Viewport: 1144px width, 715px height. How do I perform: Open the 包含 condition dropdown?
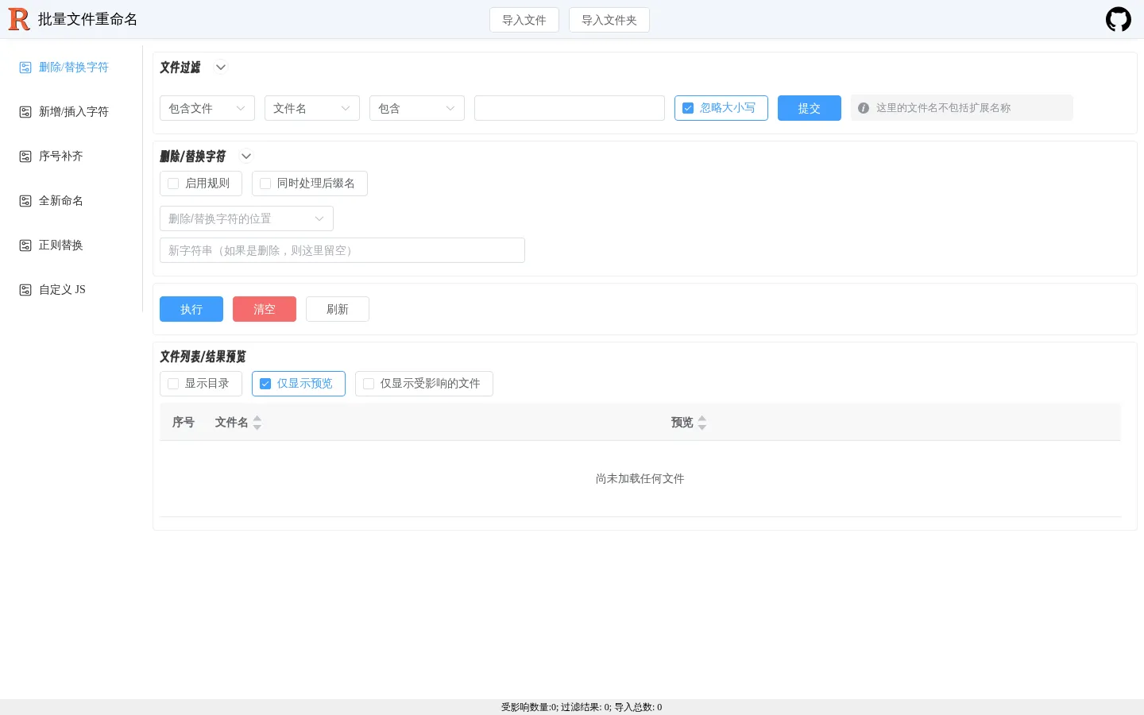coord(417,108)
